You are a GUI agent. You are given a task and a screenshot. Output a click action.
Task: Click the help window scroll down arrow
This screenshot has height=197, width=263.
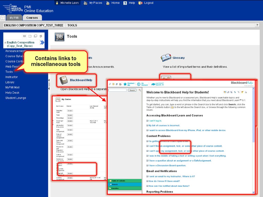[253, 192]
